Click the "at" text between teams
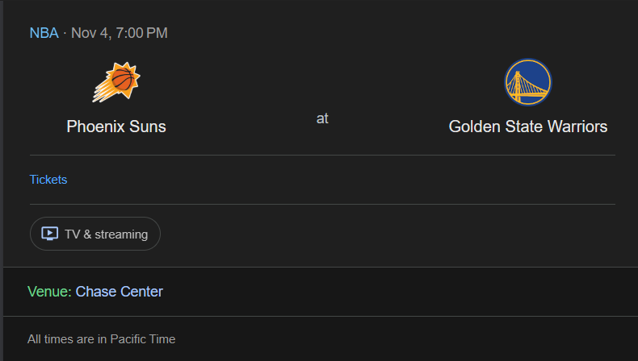 click(322, 118)
